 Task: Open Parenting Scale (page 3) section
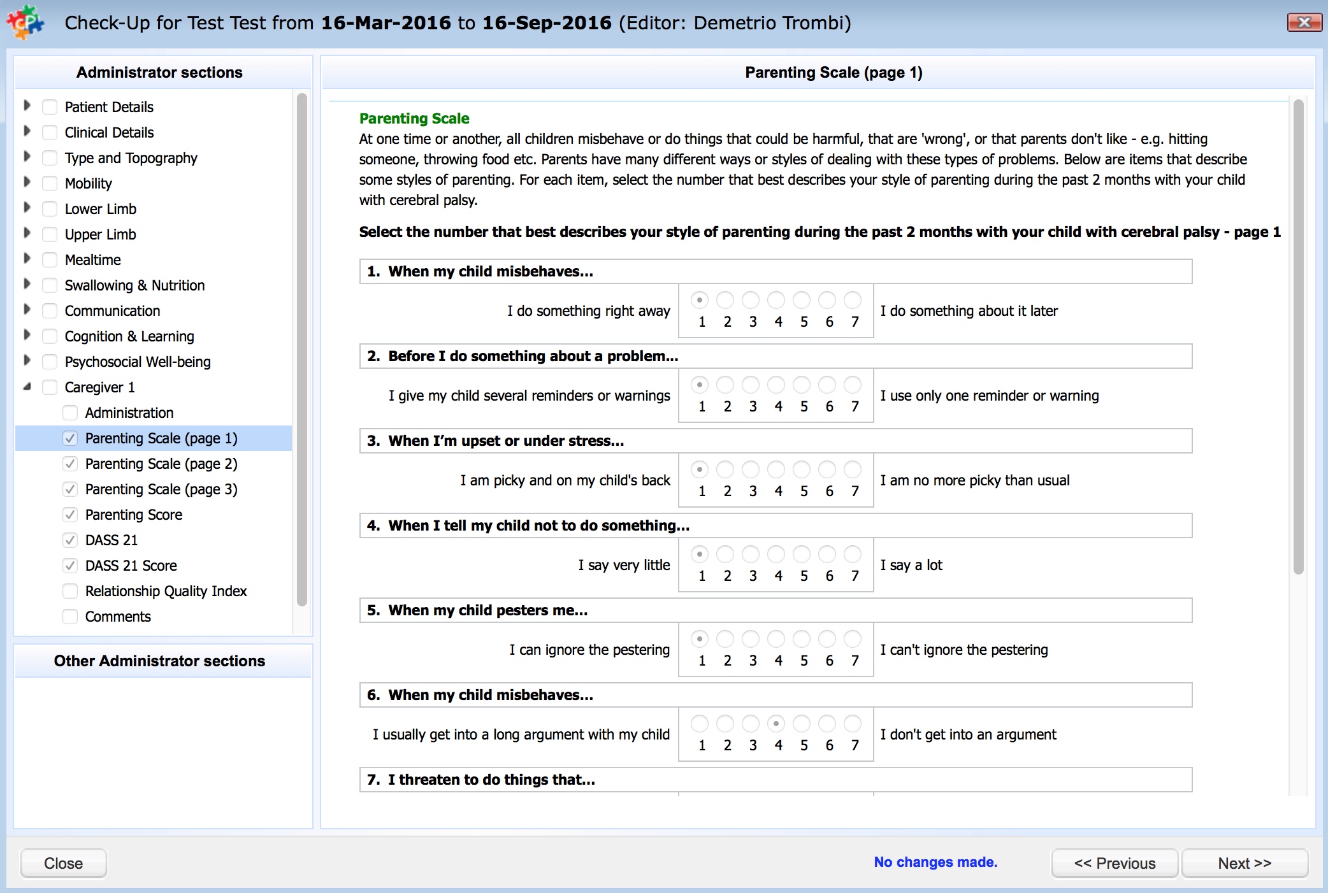pyautogui.click(x=161, y=489)
